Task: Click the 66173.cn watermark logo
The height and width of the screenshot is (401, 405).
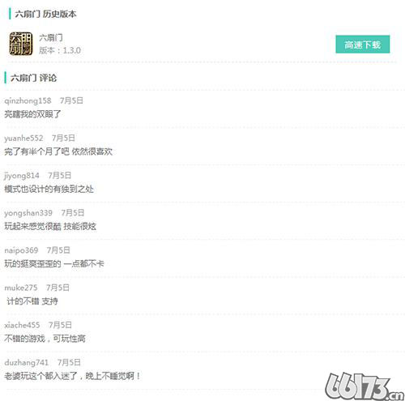Action: point(364,386)
